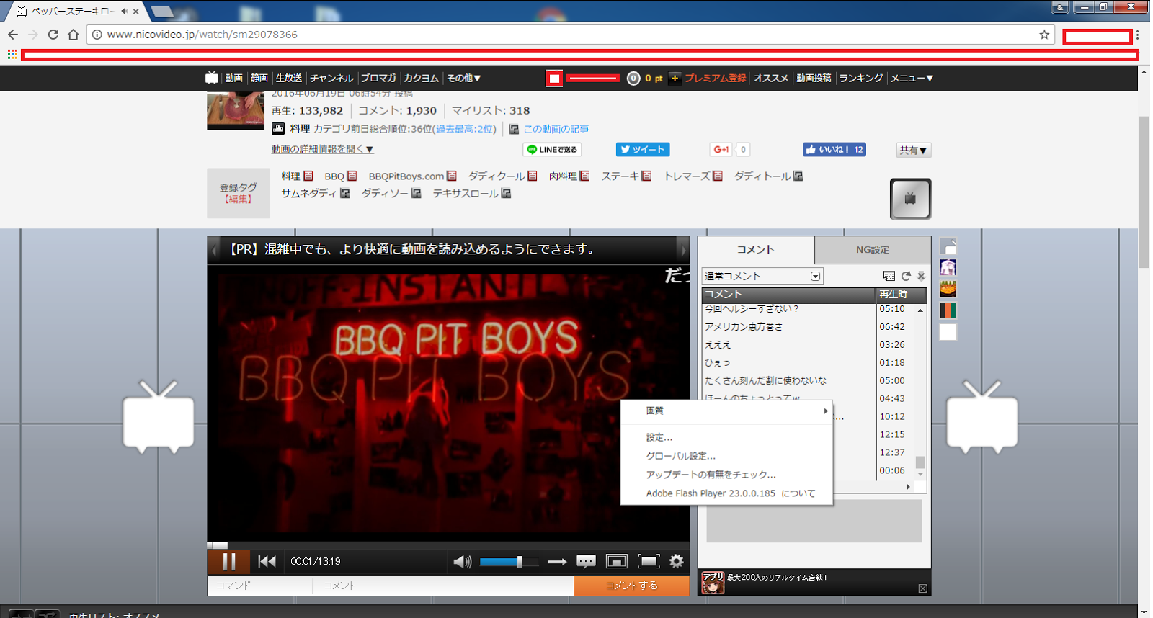Screen dimensions: 1153x618
Task: Toggle repeat arrow icon in player bar
Action: pos(557,562)
